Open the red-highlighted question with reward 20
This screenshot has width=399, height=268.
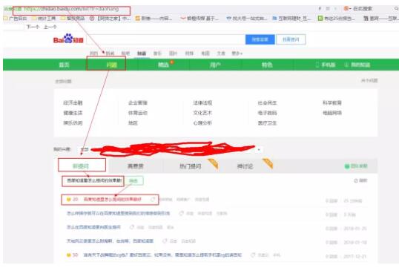113,199
